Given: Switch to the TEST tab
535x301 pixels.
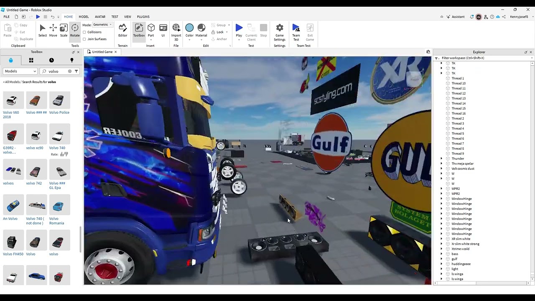Looking at the screenshot, I should (x=115, y=17).
